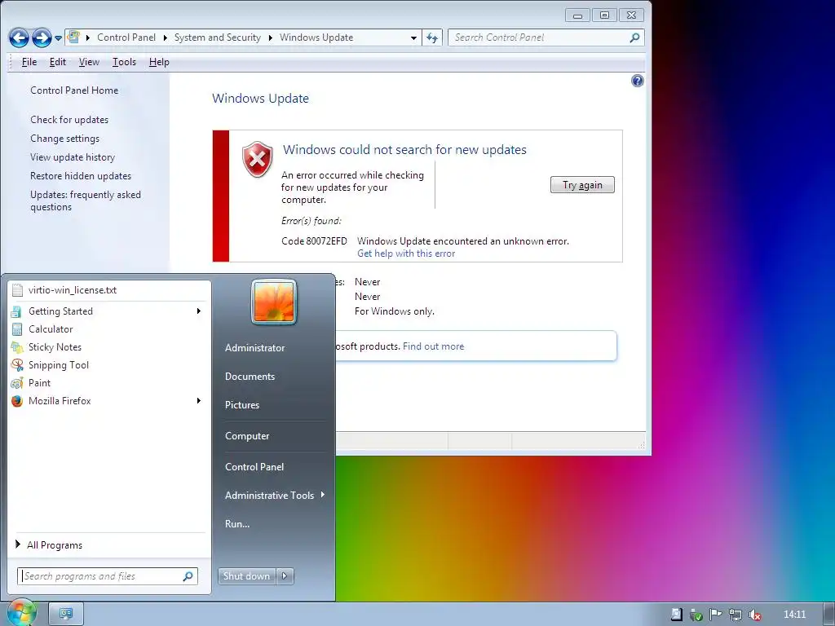This screenshot has width=835, height=626.
Task: Click Check for updates link
Action: click(69, 120)
